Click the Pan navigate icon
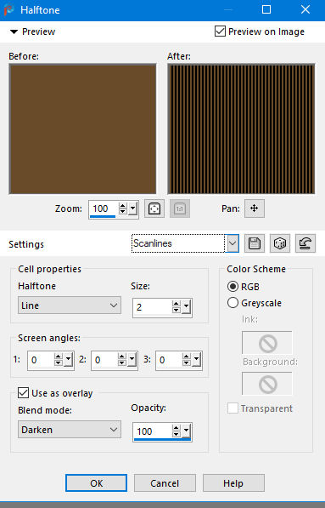Viewport: 325px width, 508px height. [255, 208]
